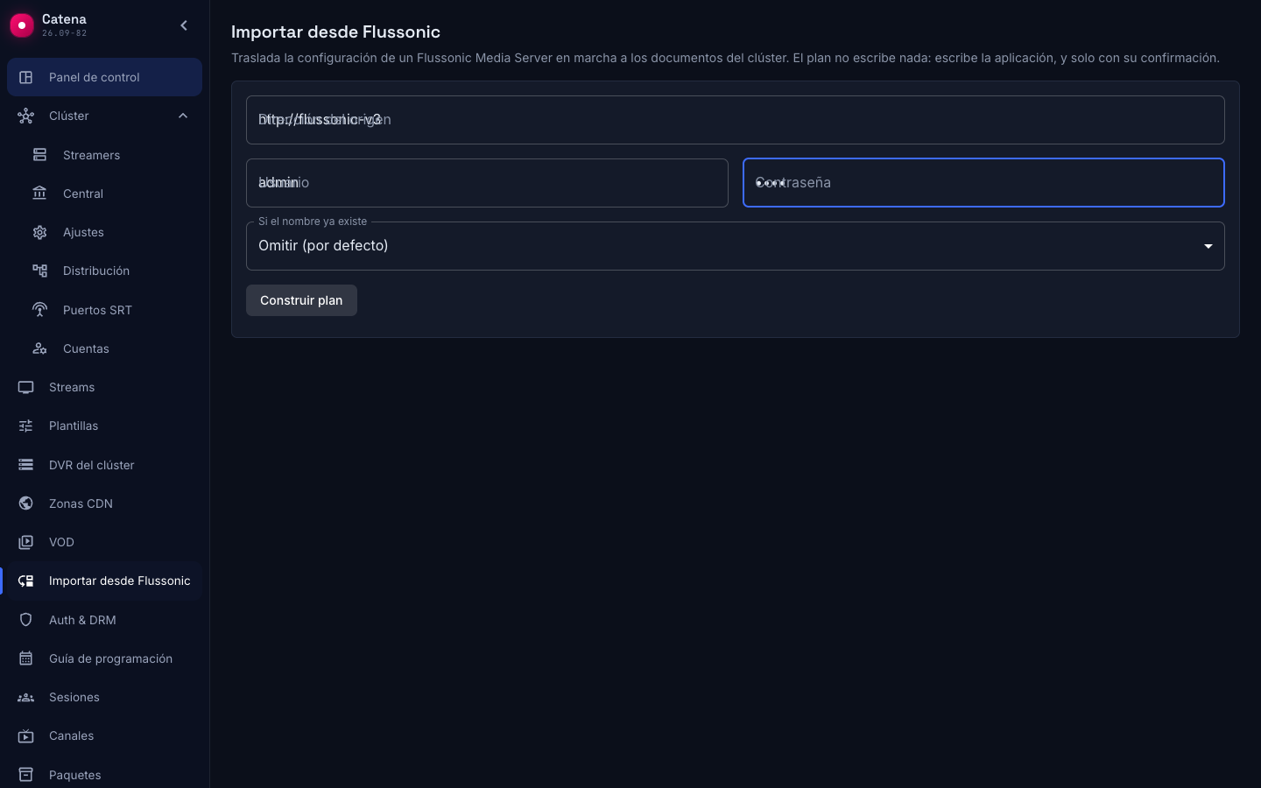The height and width of the screenshot is (788, 1261).
Task: Click the Distribución tree icon
Action: pyautogui.click(x=40, y=271)
